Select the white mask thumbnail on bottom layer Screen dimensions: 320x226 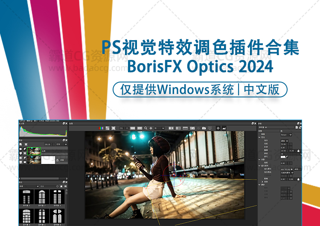[x=48, y=160]
